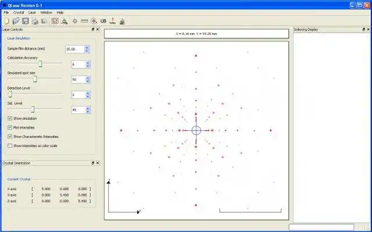Close the Crystal Orientation panel
The height and width of the screenshot is (232, 372).
[x=98, y=163]
